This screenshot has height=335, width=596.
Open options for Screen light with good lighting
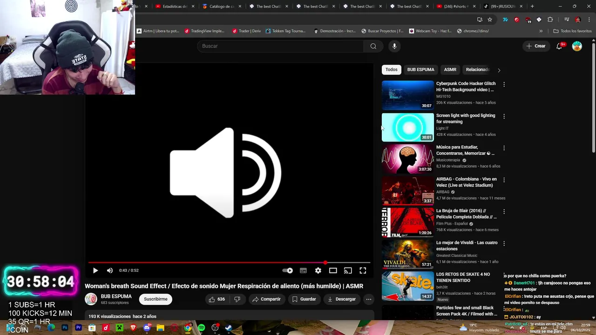504,116
